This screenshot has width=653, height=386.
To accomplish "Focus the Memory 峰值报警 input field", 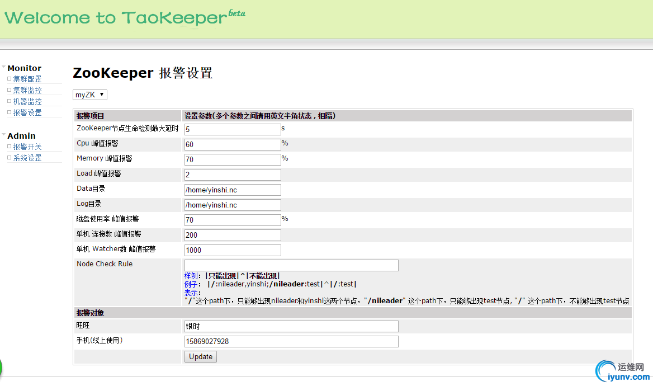I will 233,159.
